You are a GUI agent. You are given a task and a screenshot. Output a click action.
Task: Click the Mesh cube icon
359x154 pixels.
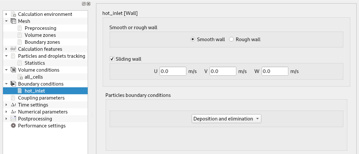13,21
